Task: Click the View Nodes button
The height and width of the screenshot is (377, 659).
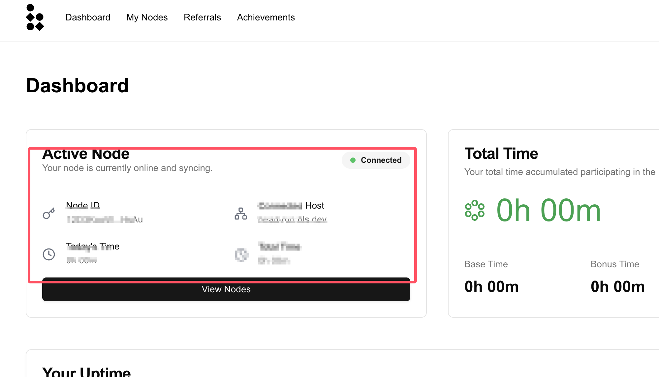Action: [226, 289]
